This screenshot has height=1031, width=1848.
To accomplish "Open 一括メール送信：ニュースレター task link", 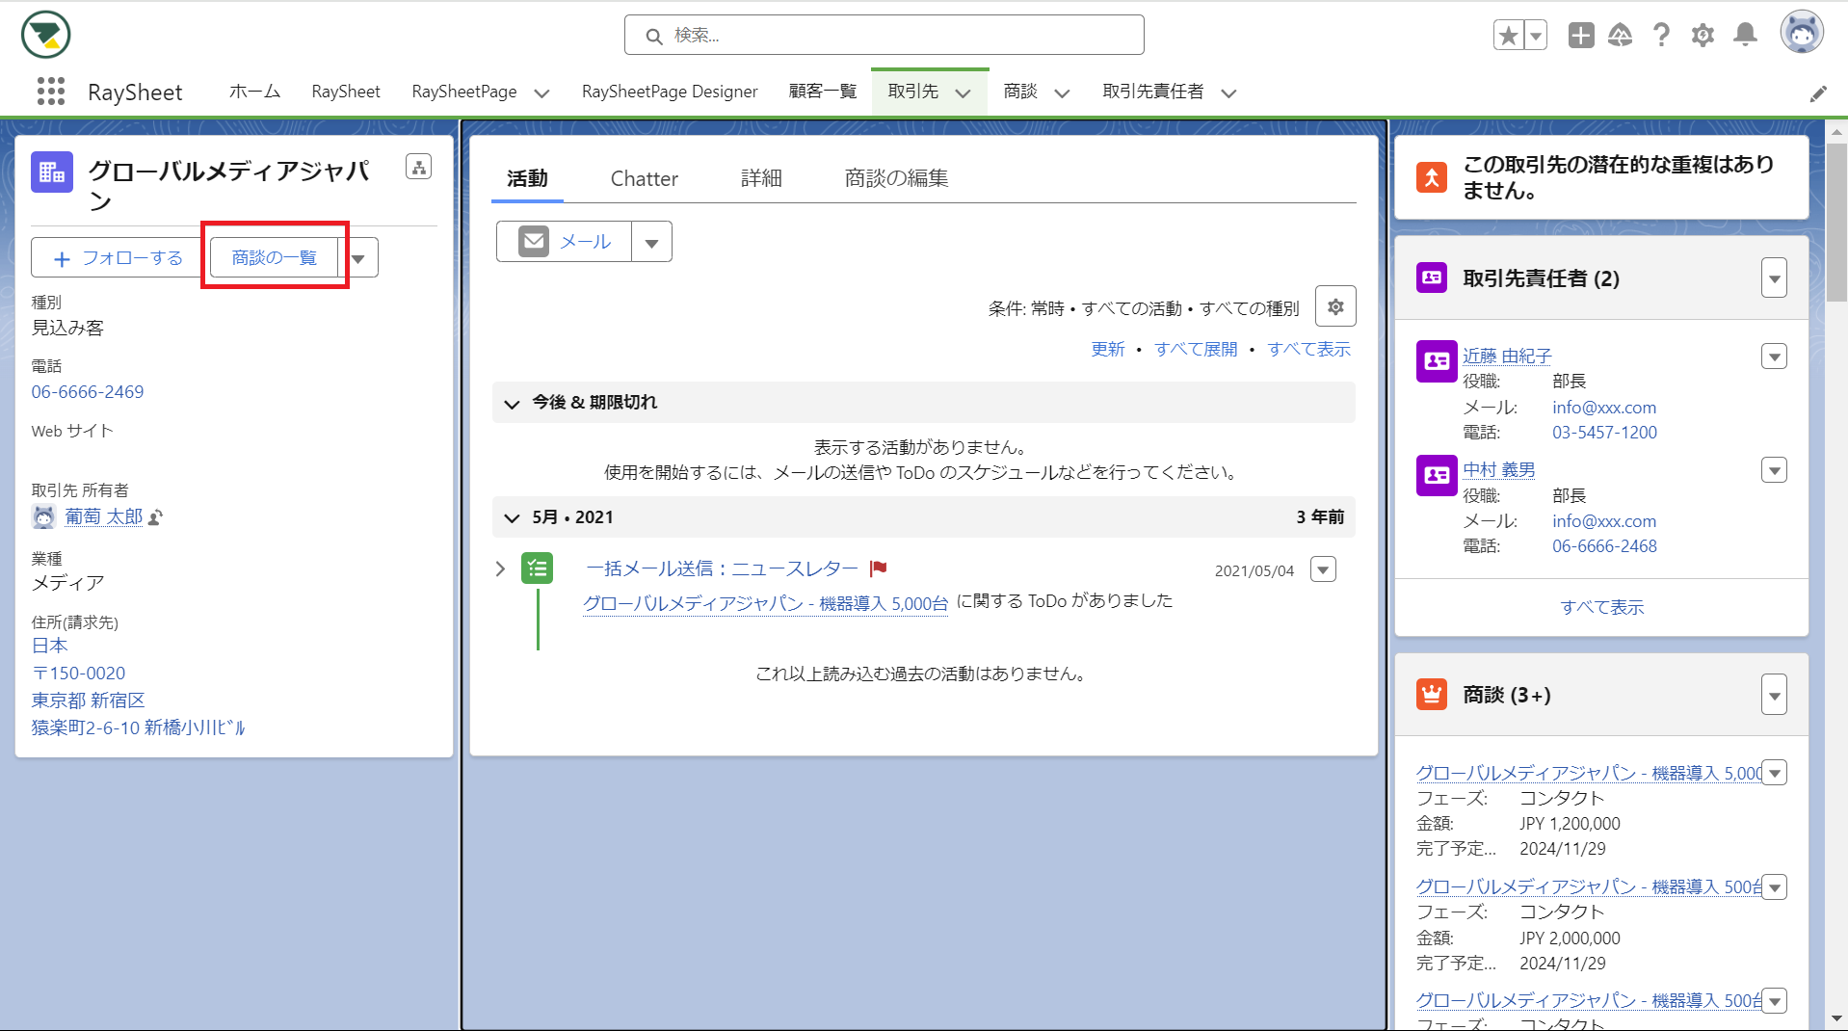I will pyautogui.click(x=722, y=568).
